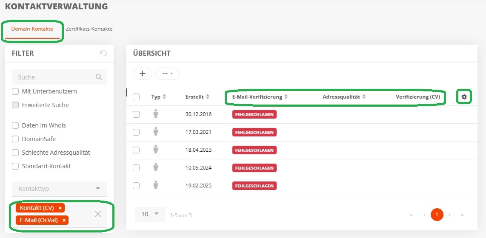Select all rows via header checkbox
Viewport: 486px width, 238px height.
pos(136,97)
